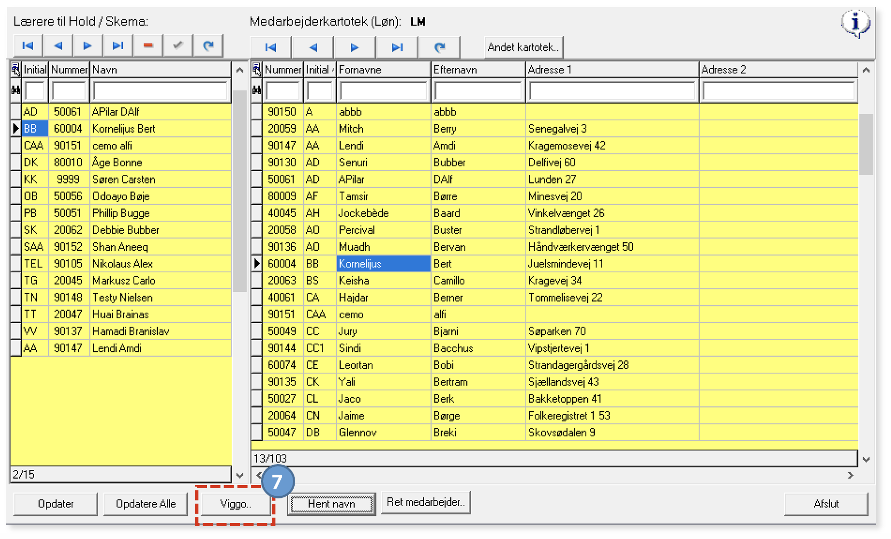Click Nummer filter field in teacher list
This screenshot has height=539, width=891.
coord(69,91)
